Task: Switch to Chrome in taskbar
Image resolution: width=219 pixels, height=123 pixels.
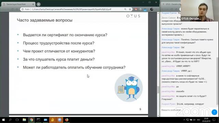Action: (x=31, y=120)
